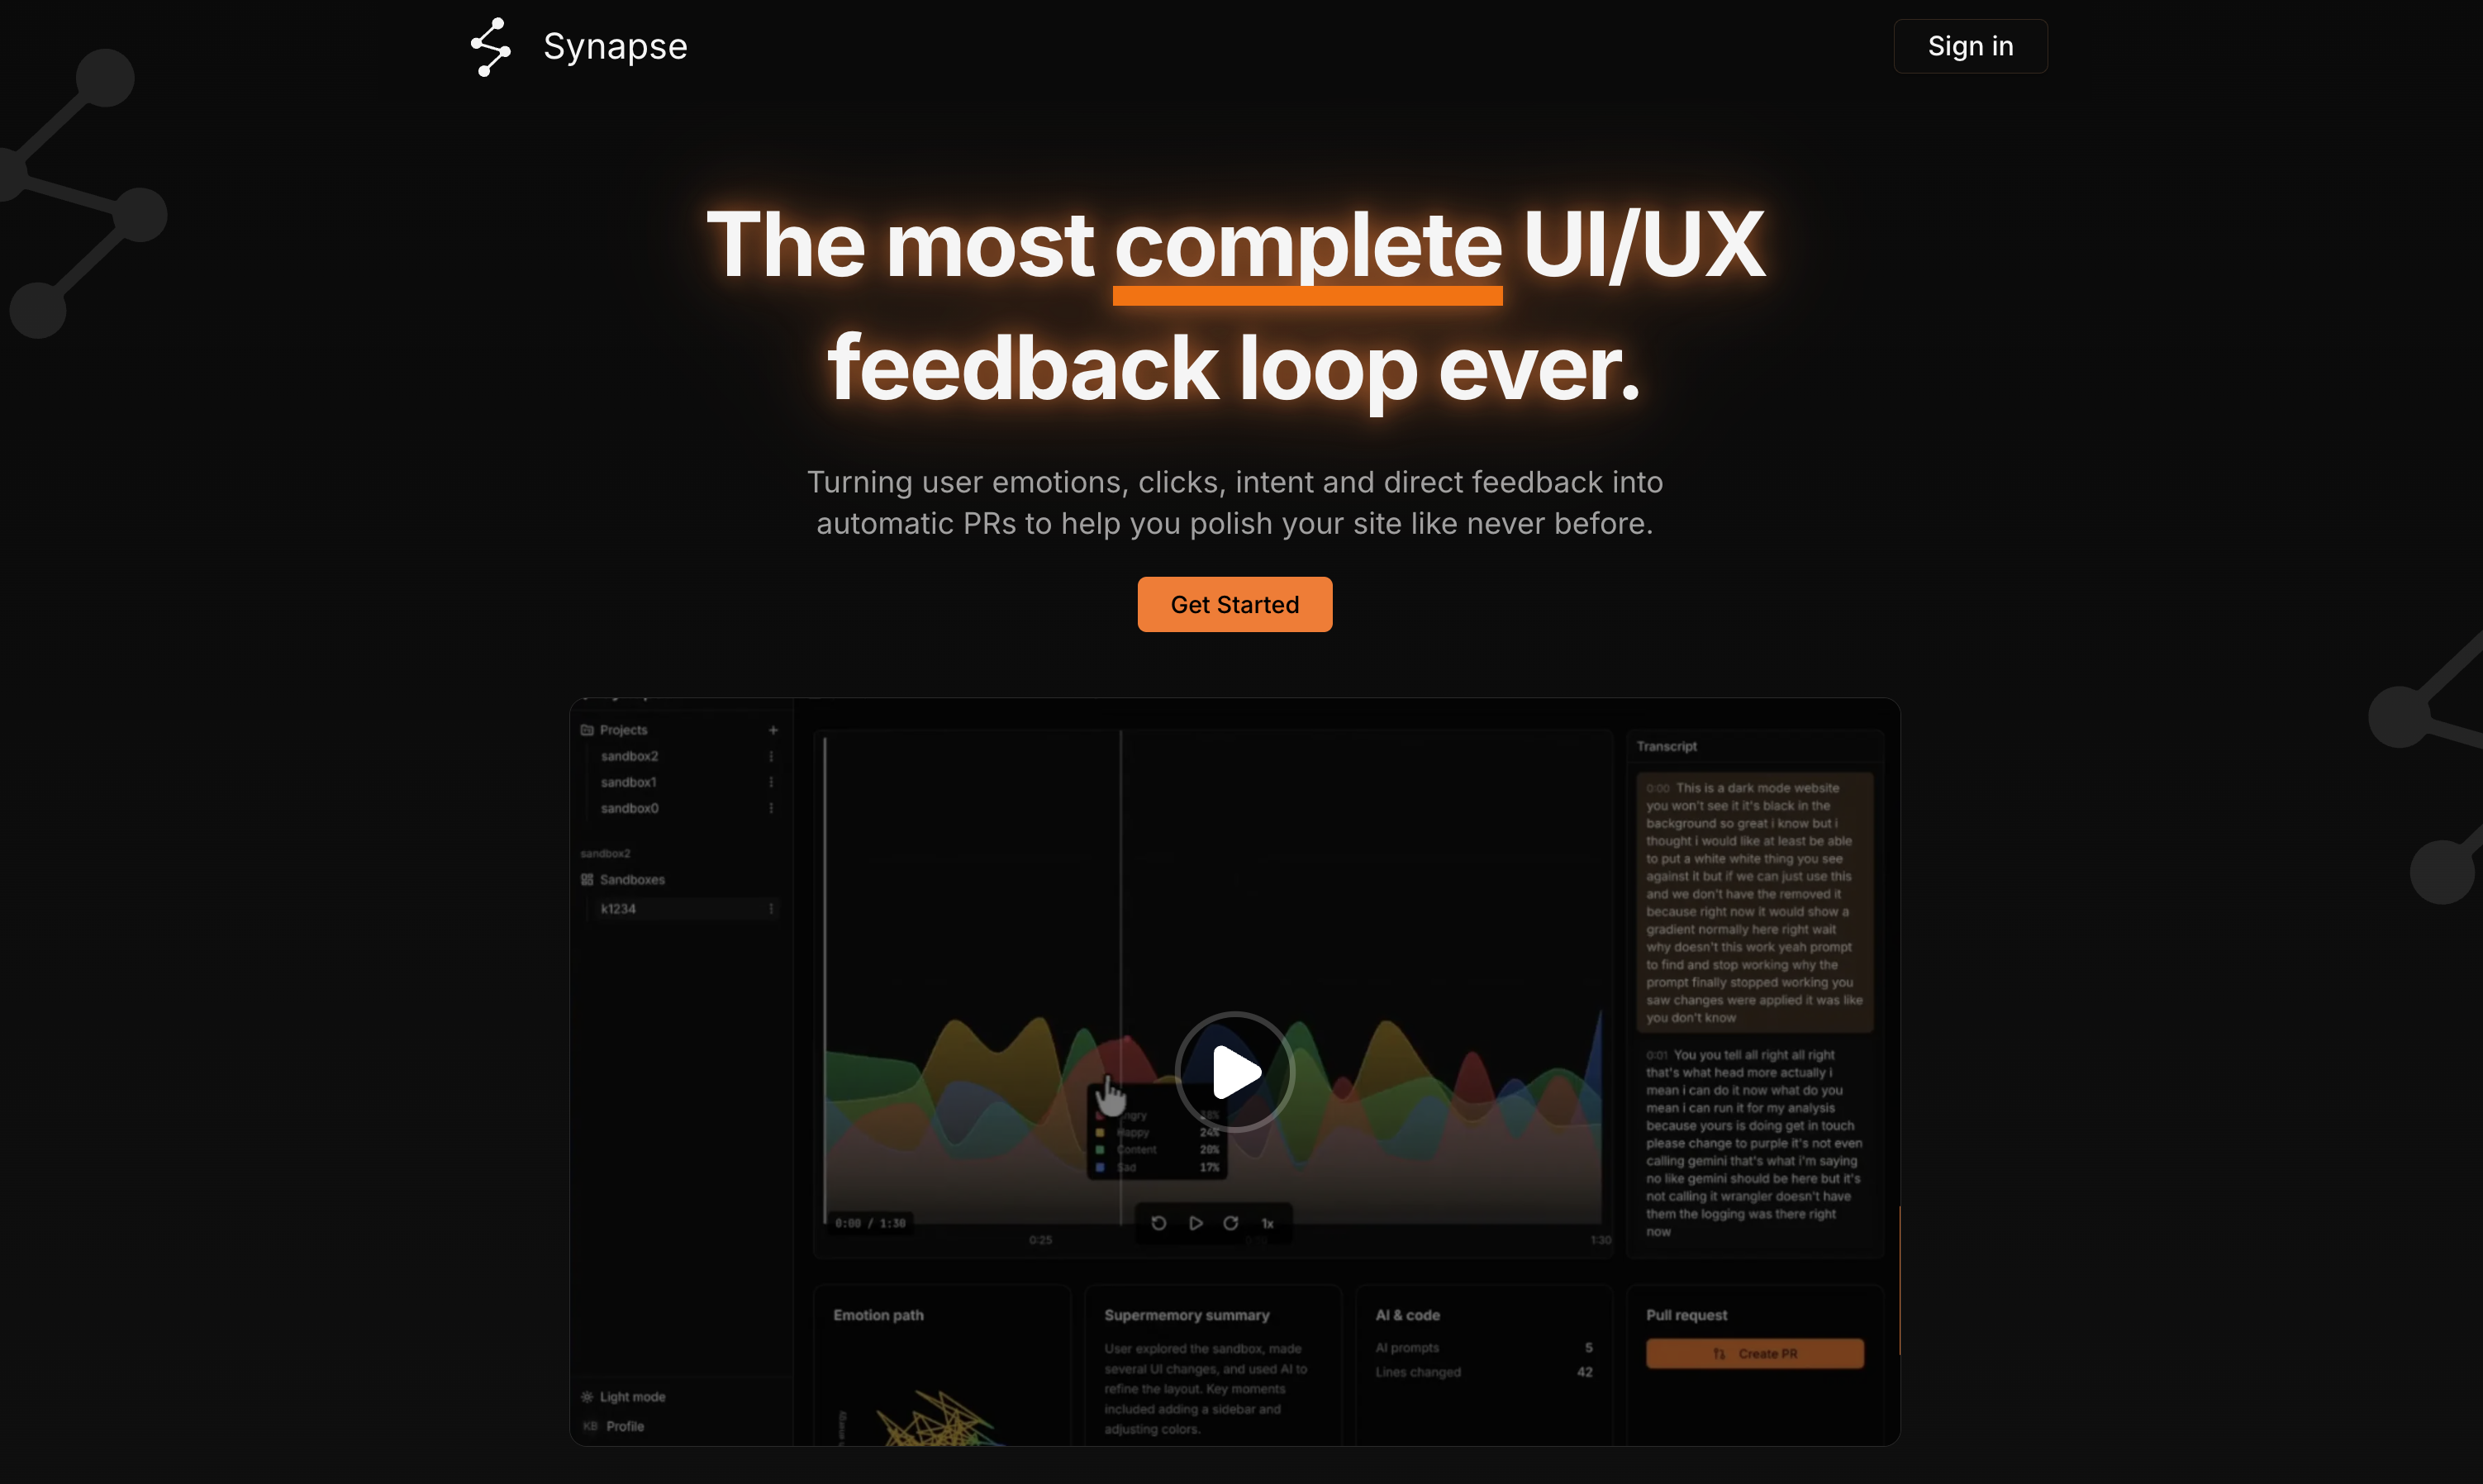Open the three-dot menu for sandbox2

click(x=771, y=756)
